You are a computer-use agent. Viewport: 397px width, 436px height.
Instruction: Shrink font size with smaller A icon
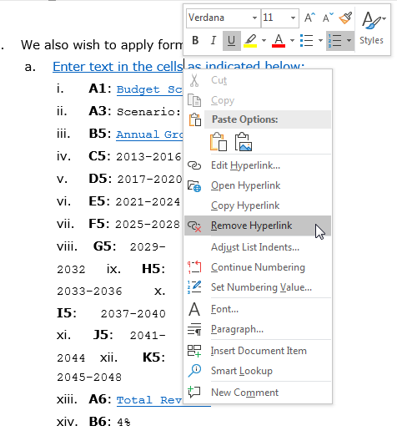(328, 18)
